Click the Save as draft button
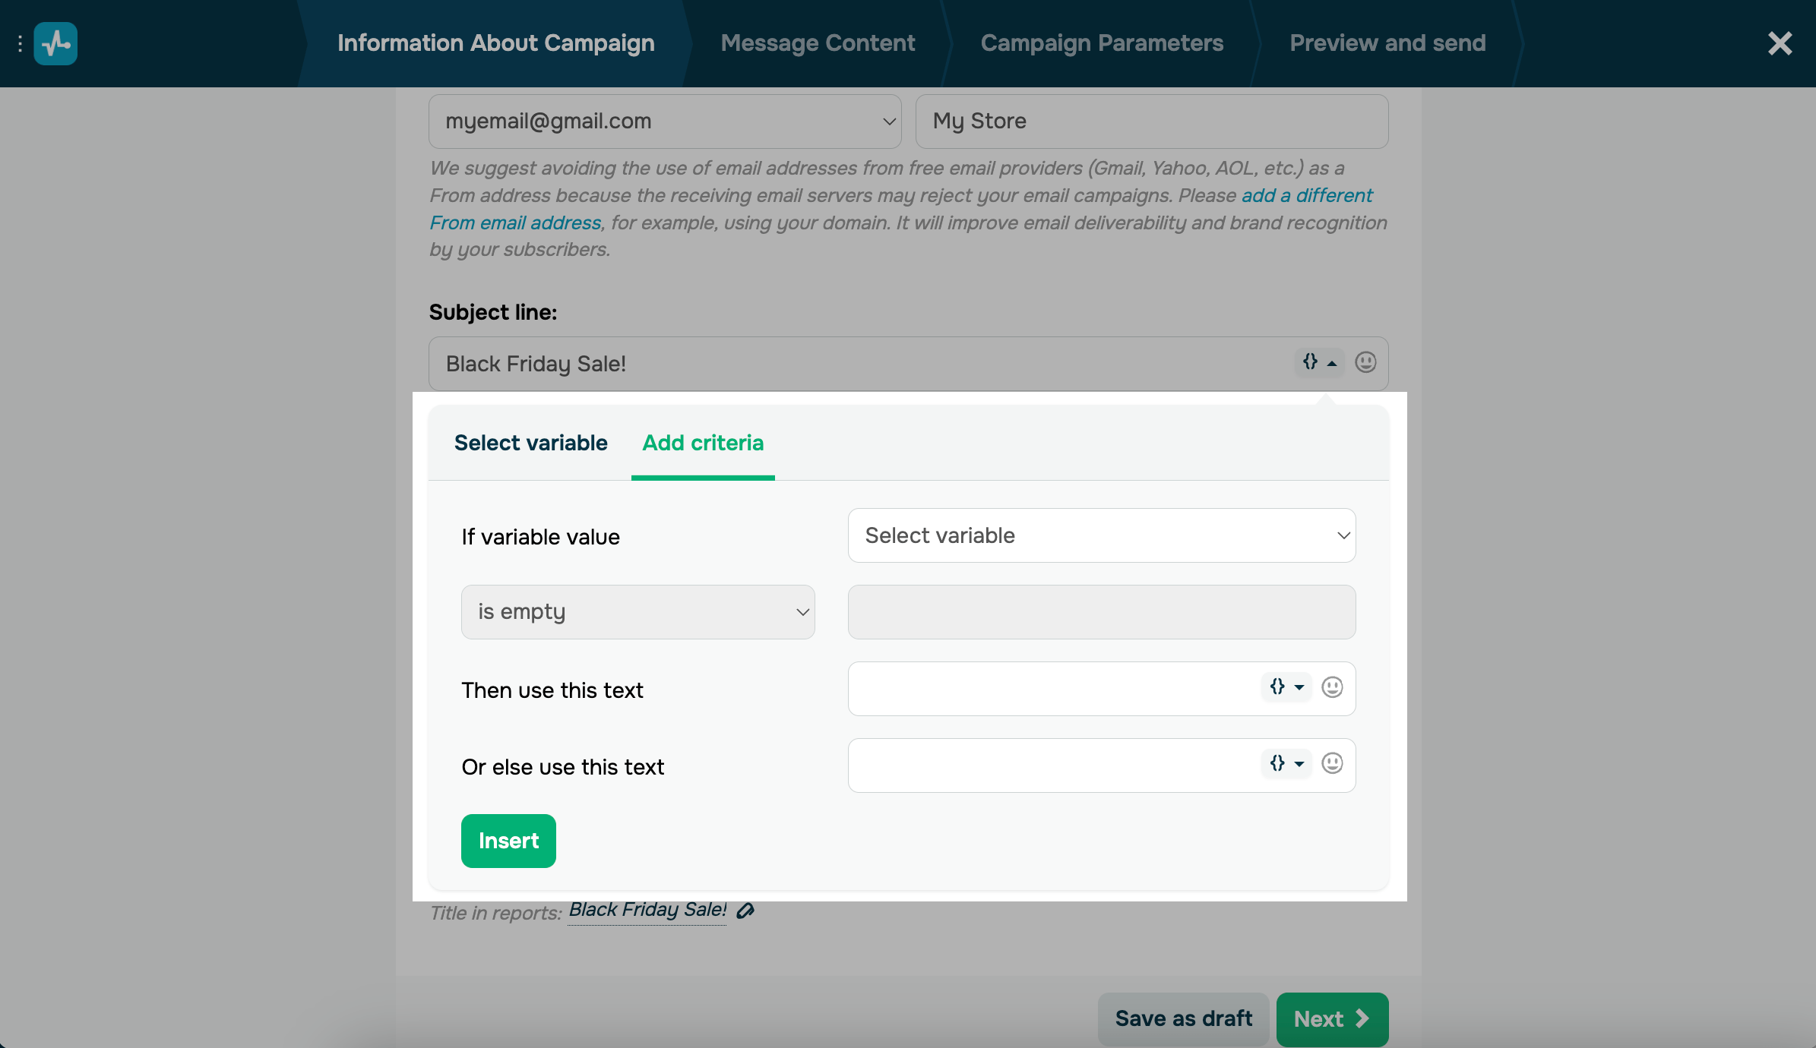This screenshot has width=1816, height=1048. point(1183,1018)
